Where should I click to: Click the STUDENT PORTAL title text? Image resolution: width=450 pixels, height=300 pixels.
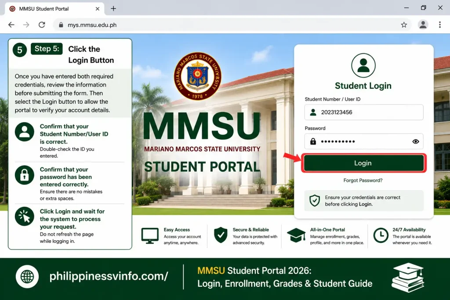202,167
